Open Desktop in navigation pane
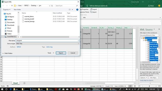162x91 pixels. pos(9,19)
